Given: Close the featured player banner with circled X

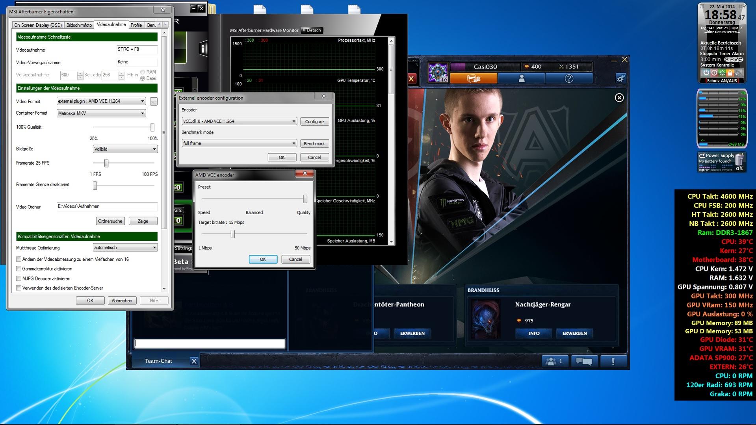Looking at the screenshot, I should click(619, 98).
